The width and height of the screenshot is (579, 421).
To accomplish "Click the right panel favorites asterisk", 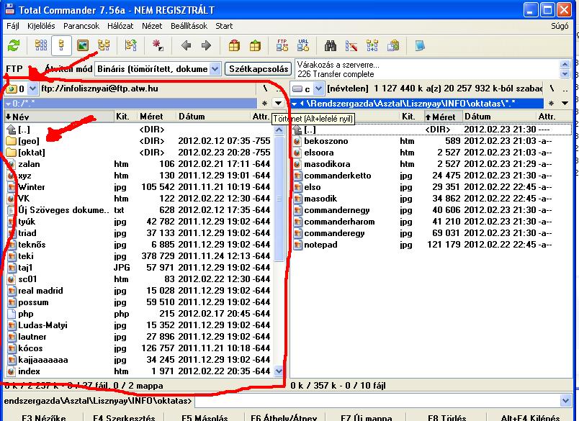I will tap(551, 104).
